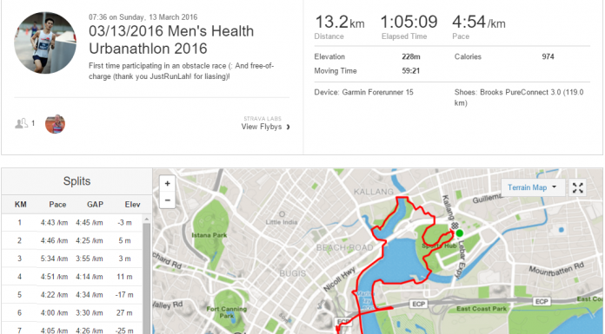
Task: Select the GAP column header in Splits
Action: [x=95, y=205]
